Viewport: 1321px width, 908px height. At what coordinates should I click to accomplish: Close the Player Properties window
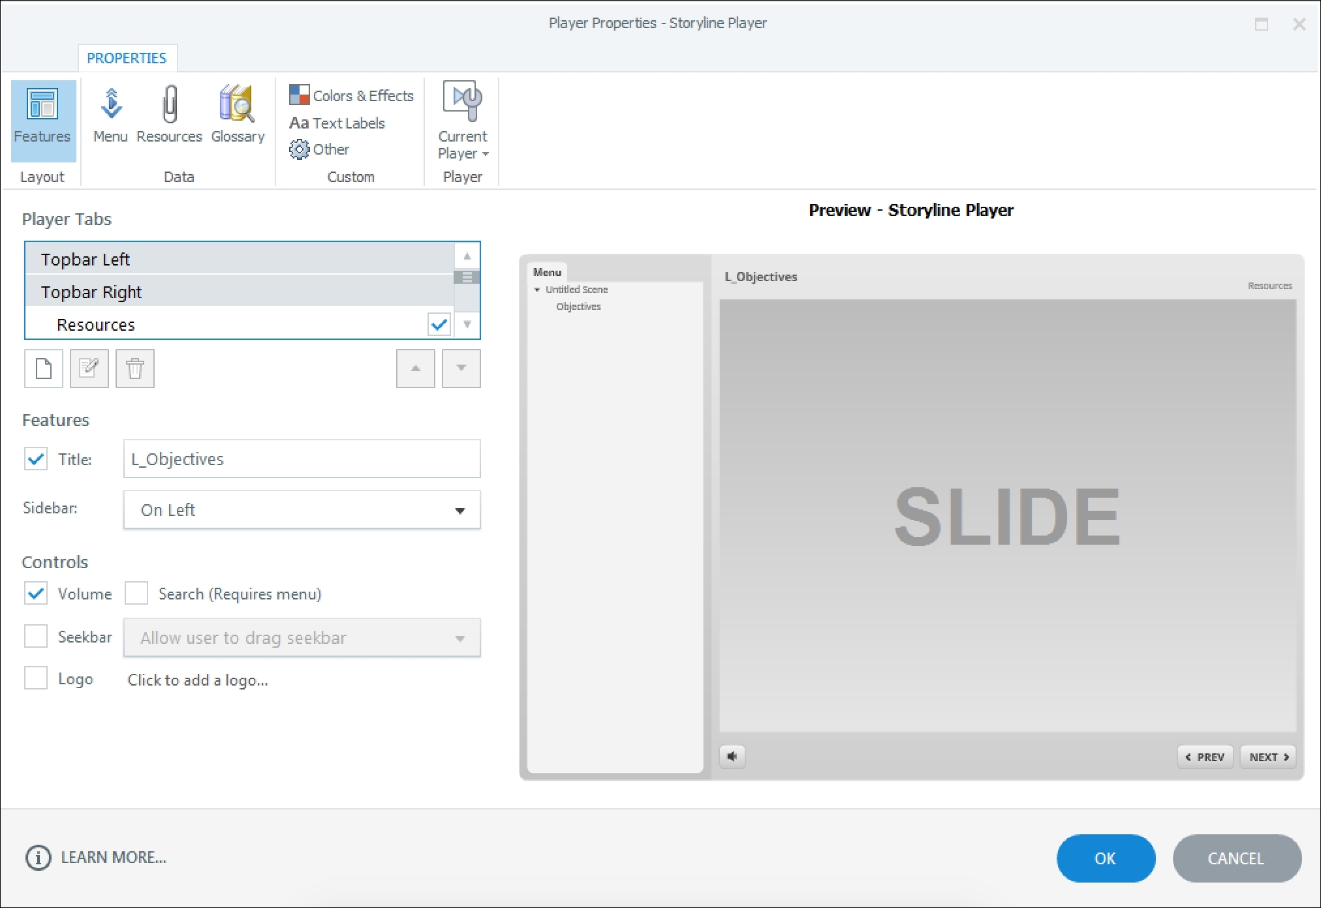point(1299,24)
